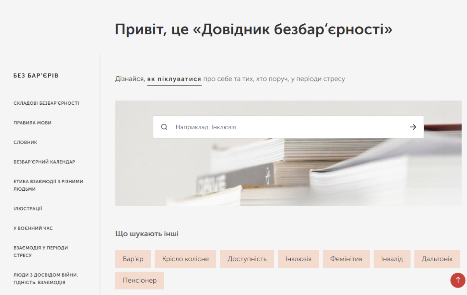Image resolution: width=467 pixels, height=295 pixels.
Task: Click the 'Бар'єр' search tag
Action: tap(133, 259)
